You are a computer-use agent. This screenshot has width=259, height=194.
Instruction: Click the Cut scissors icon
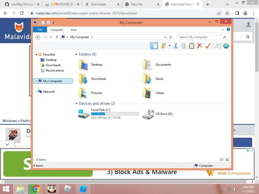[x=176, y=46]
